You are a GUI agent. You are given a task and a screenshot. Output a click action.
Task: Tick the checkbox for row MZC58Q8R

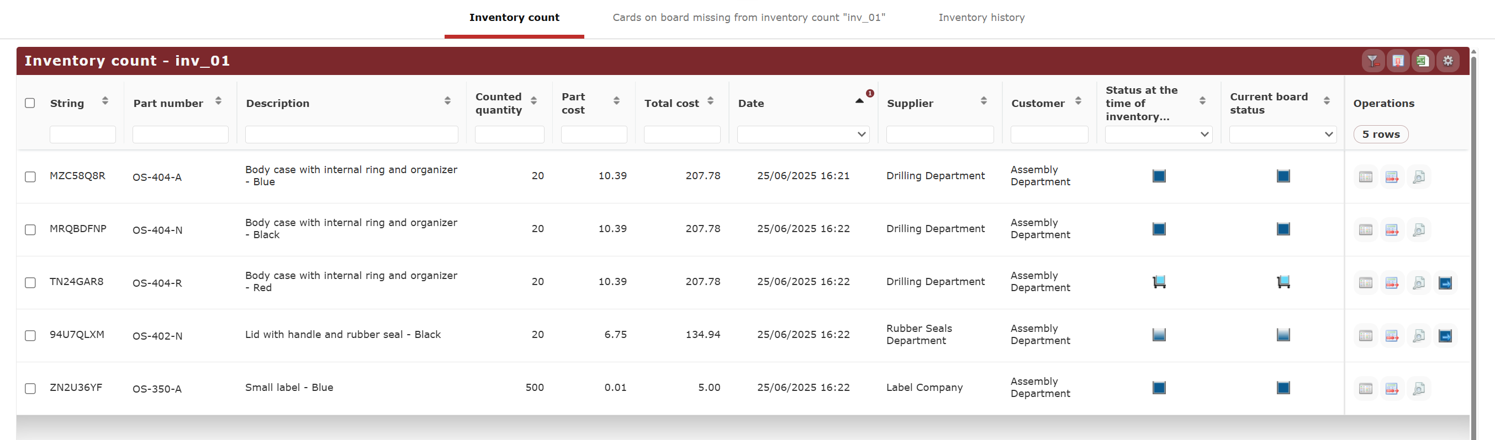pos(30,177)
